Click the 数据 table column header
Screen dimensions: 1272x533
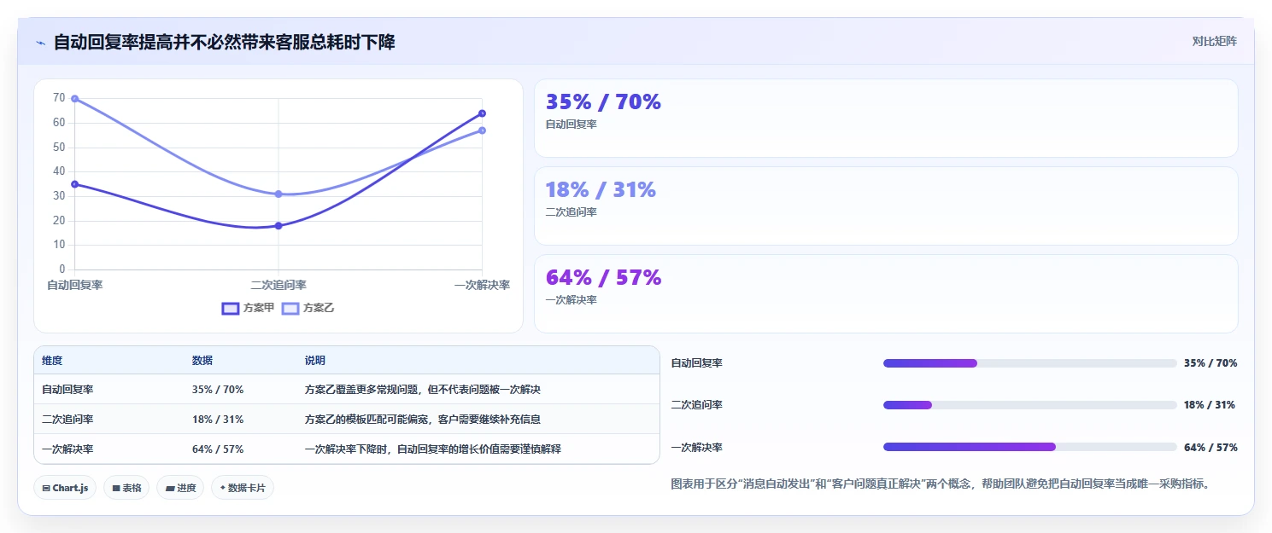202,361
